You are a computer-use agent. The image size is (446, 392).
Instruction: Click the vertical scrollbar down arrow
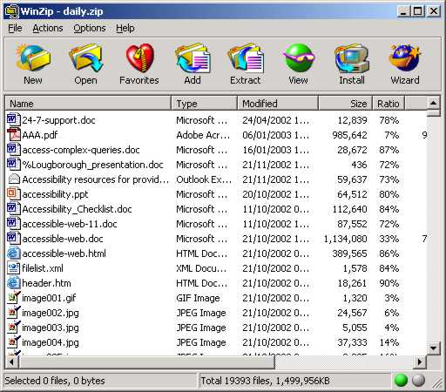(433, 348)
